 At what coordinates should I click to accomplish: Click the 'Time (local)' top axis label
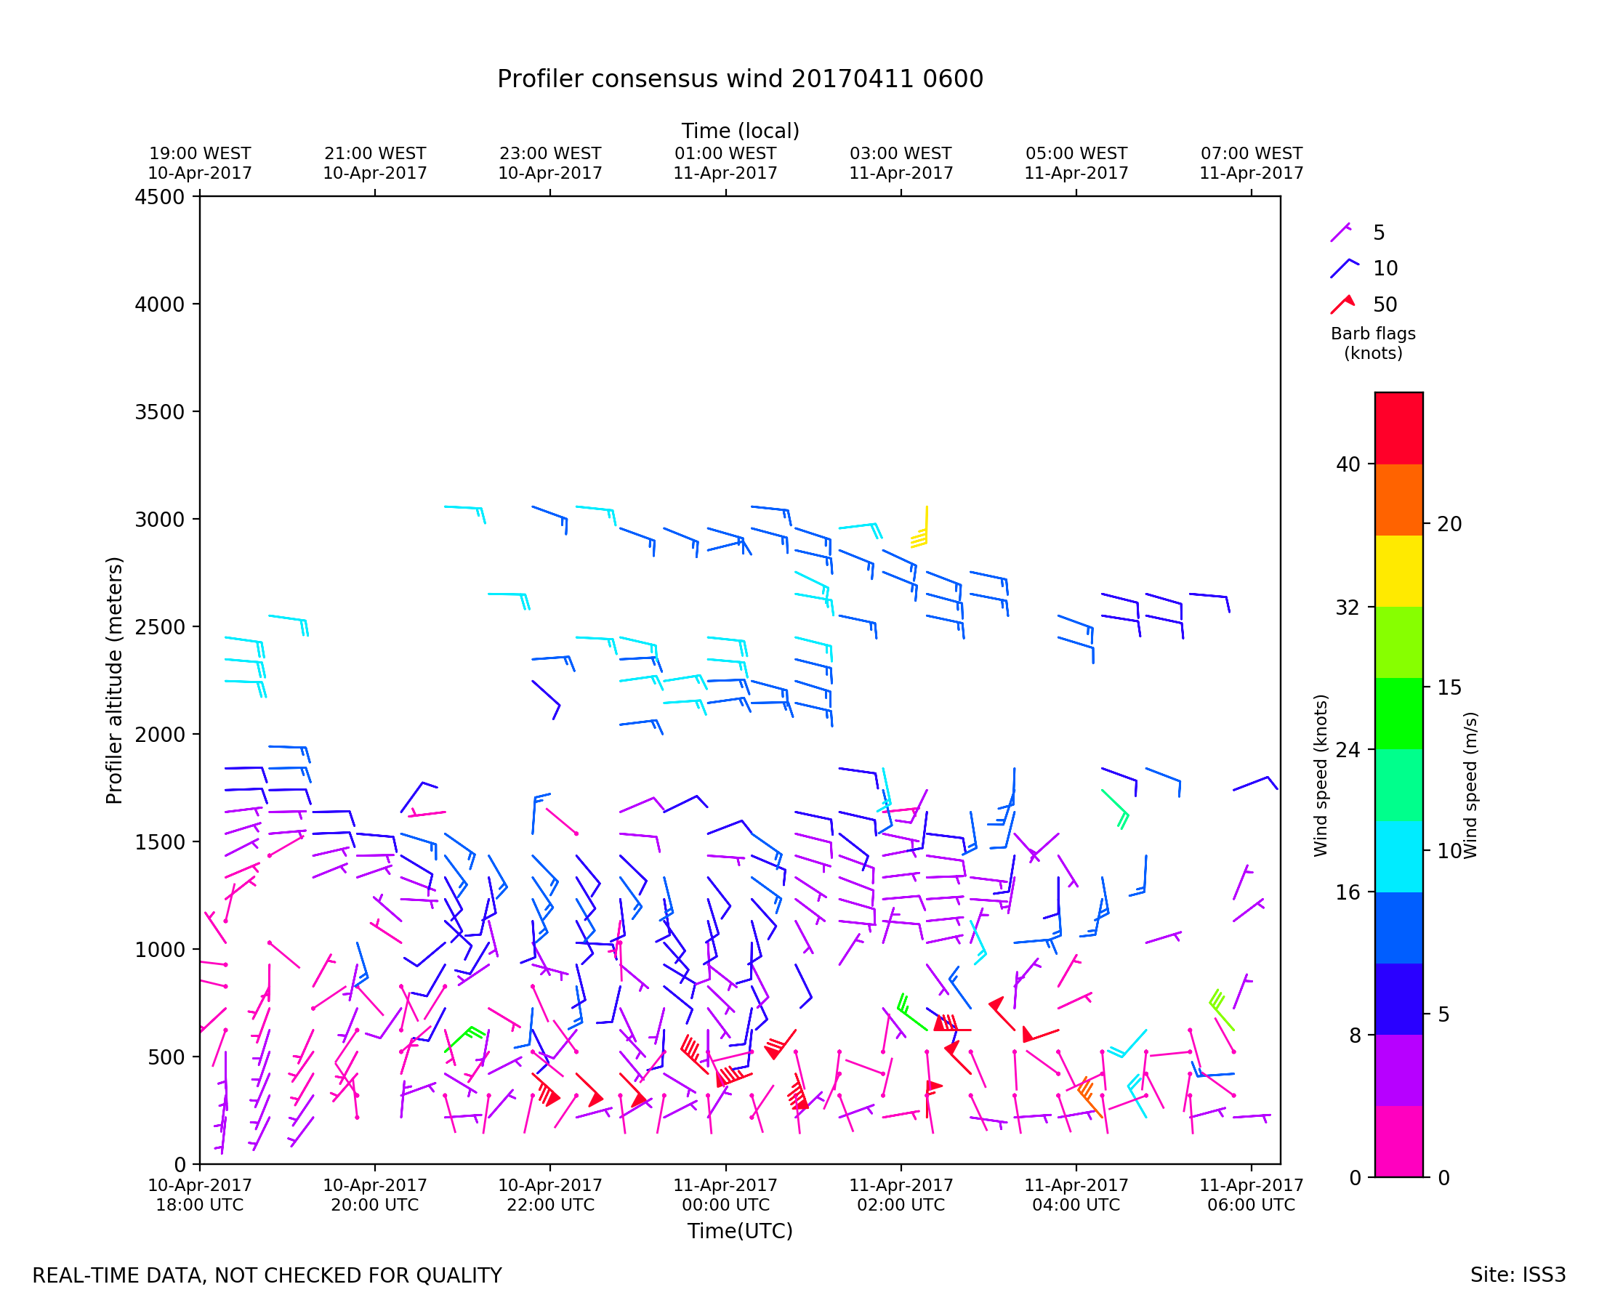(x=739, y=131)
